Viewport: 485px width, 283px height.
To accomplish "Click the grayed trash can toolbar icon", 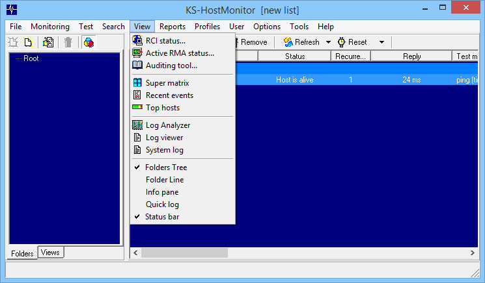I will (68, 42).
